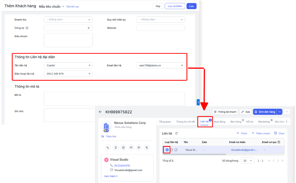
Task: Click the Website input field
Action: (x=161, y=28)
